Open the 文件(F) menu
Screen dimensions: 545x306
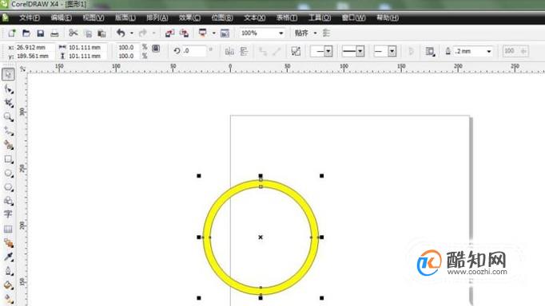coord(30,18)
